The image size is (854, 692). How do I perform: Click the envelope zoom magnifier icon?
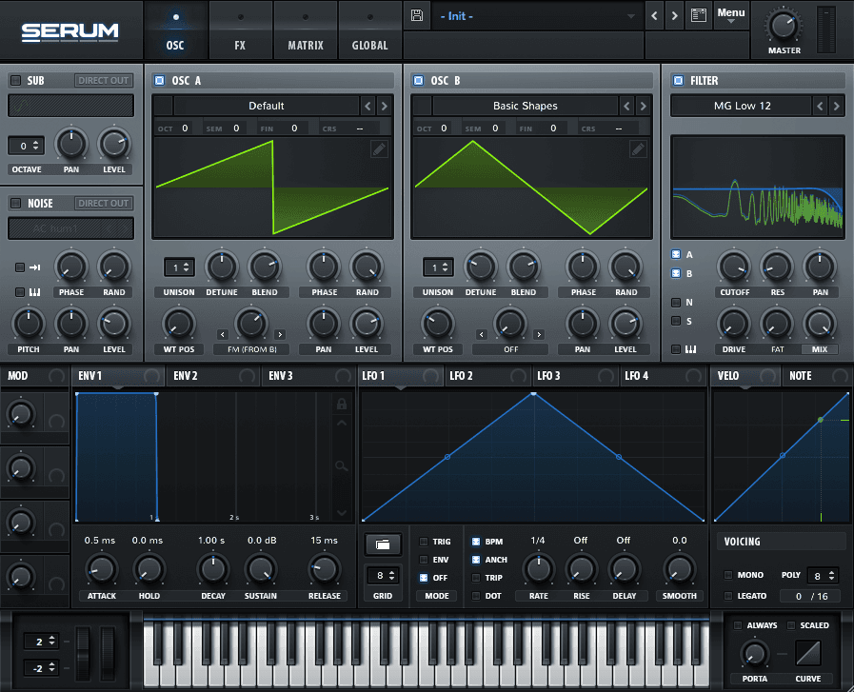coord(342,465)
